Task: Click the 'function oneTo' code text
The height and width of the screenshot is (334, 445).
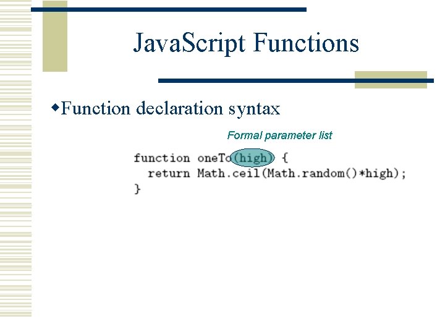Action: 182,158
